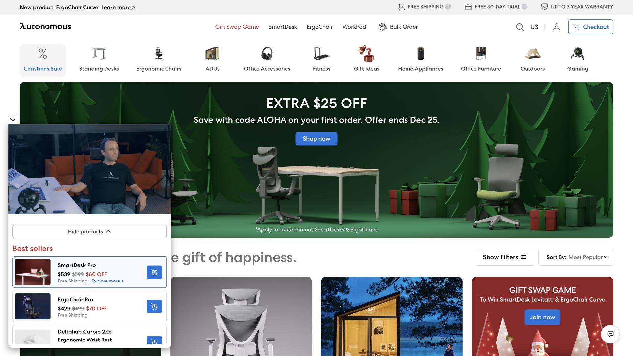
Task: Open the search magnifier icon
Action: coord(520,27)
